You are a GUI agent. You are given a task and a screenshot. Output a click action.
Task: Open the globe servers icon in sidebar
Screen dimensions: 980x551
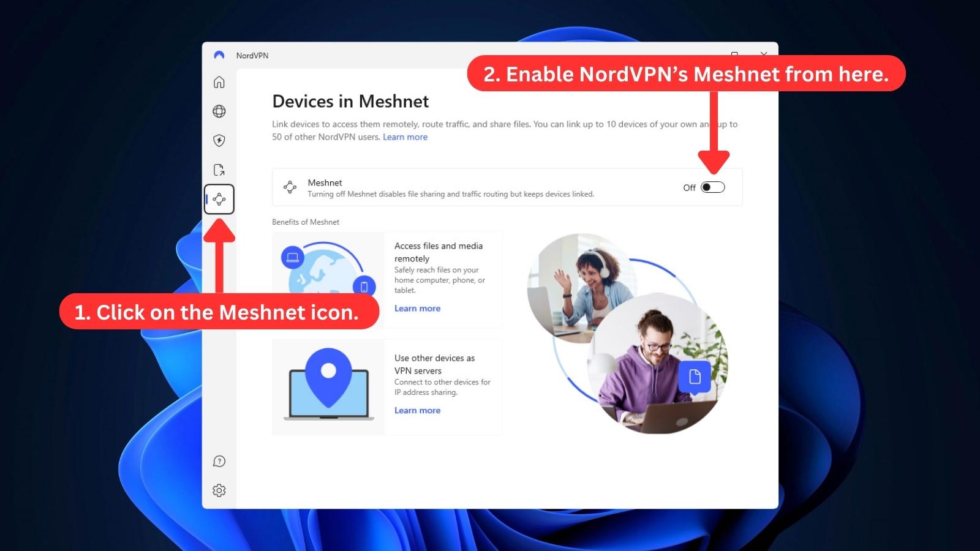[x=219, y=111]
